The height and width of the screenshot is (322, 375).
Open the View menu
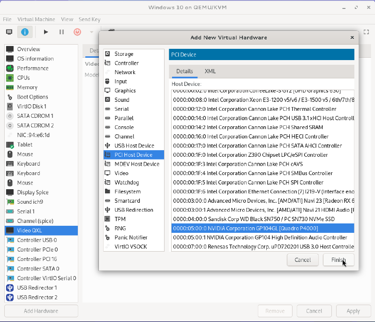coord(67,19)
